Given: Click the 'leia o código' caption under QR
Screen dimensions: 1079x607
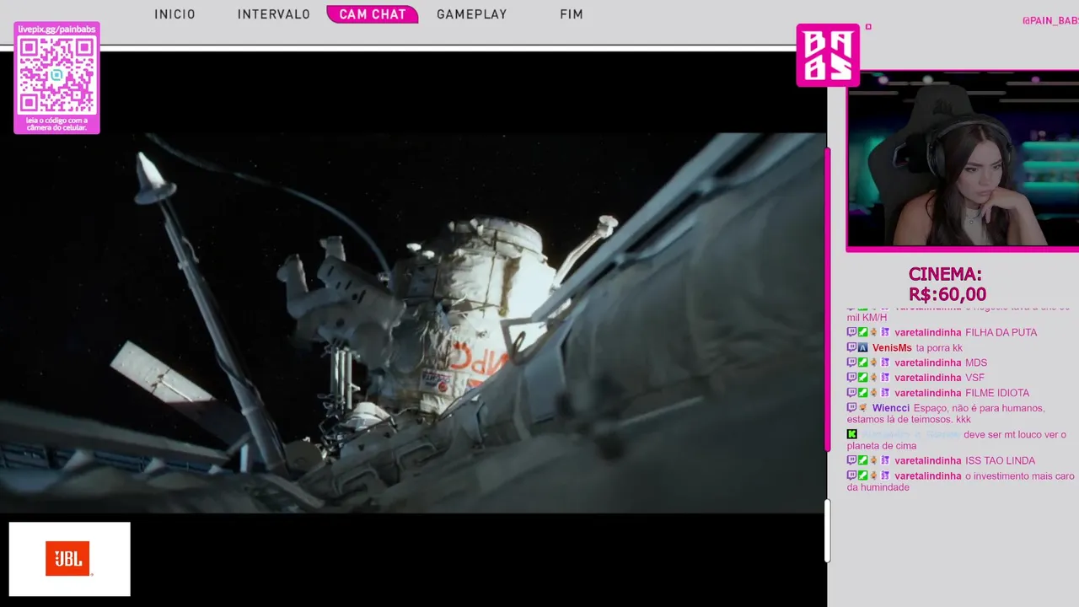Looking at the screenshot, I should pos(56,124).
